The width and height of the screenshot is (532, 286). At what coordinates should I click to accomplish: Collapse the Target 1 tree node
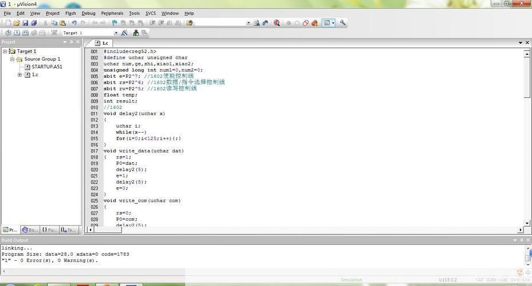5,51
